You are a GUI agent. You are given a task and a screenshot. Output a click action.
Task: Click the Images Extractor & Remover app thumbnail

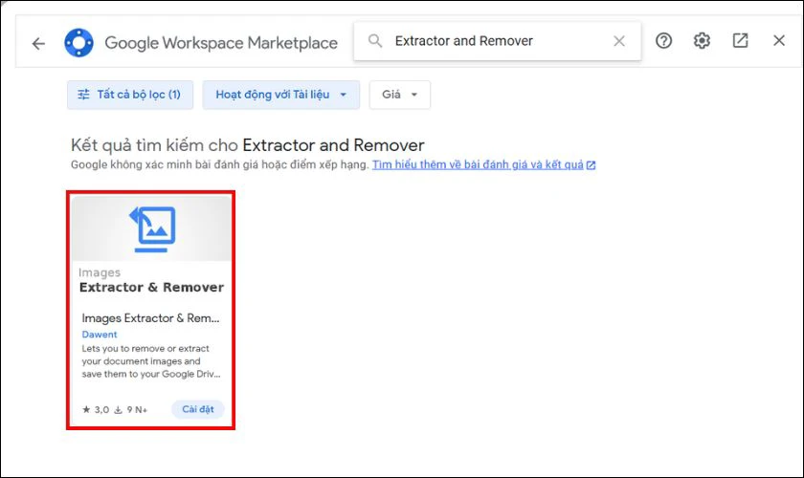[151, 229]
